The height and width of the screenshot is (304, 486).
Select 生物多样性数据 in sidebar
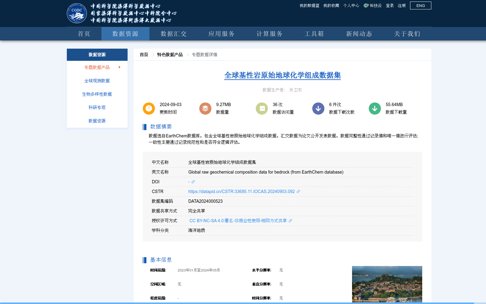(97, 94)
